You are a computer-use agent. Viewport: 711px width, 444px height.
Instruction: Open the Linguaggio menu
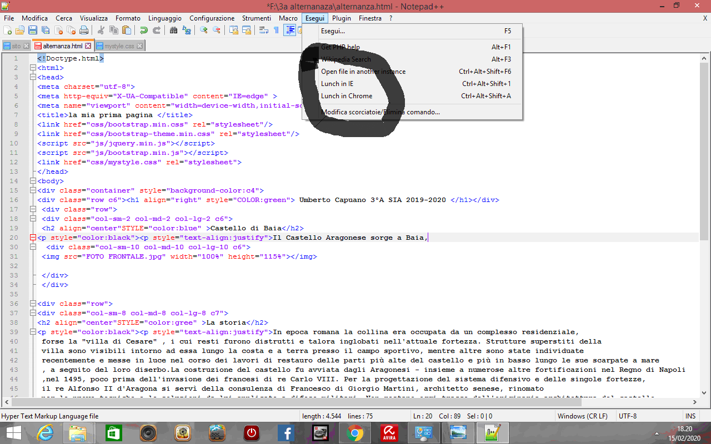(166, 18)
